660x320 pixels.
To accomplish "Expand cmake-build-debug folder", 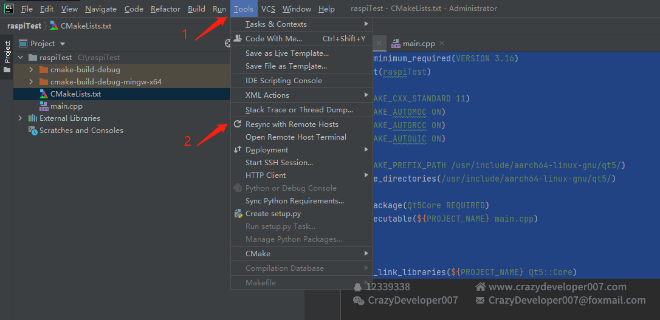I will 31,70.
